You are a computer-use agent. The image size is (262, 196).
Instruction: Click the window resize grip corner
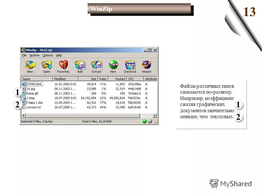pyautogui.click(x=156, y=122)
